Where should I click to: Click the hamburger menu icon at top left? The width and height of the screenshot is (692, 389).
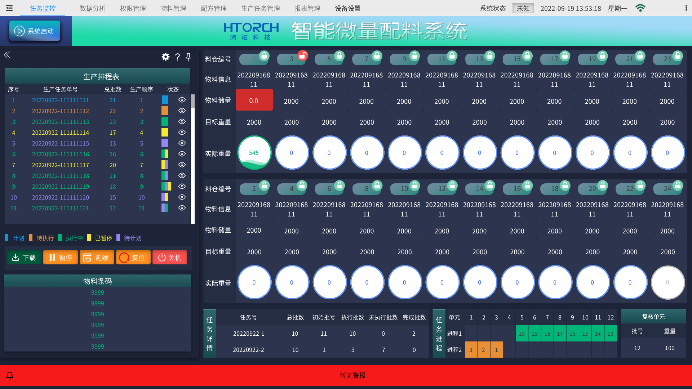click(9, 8)
